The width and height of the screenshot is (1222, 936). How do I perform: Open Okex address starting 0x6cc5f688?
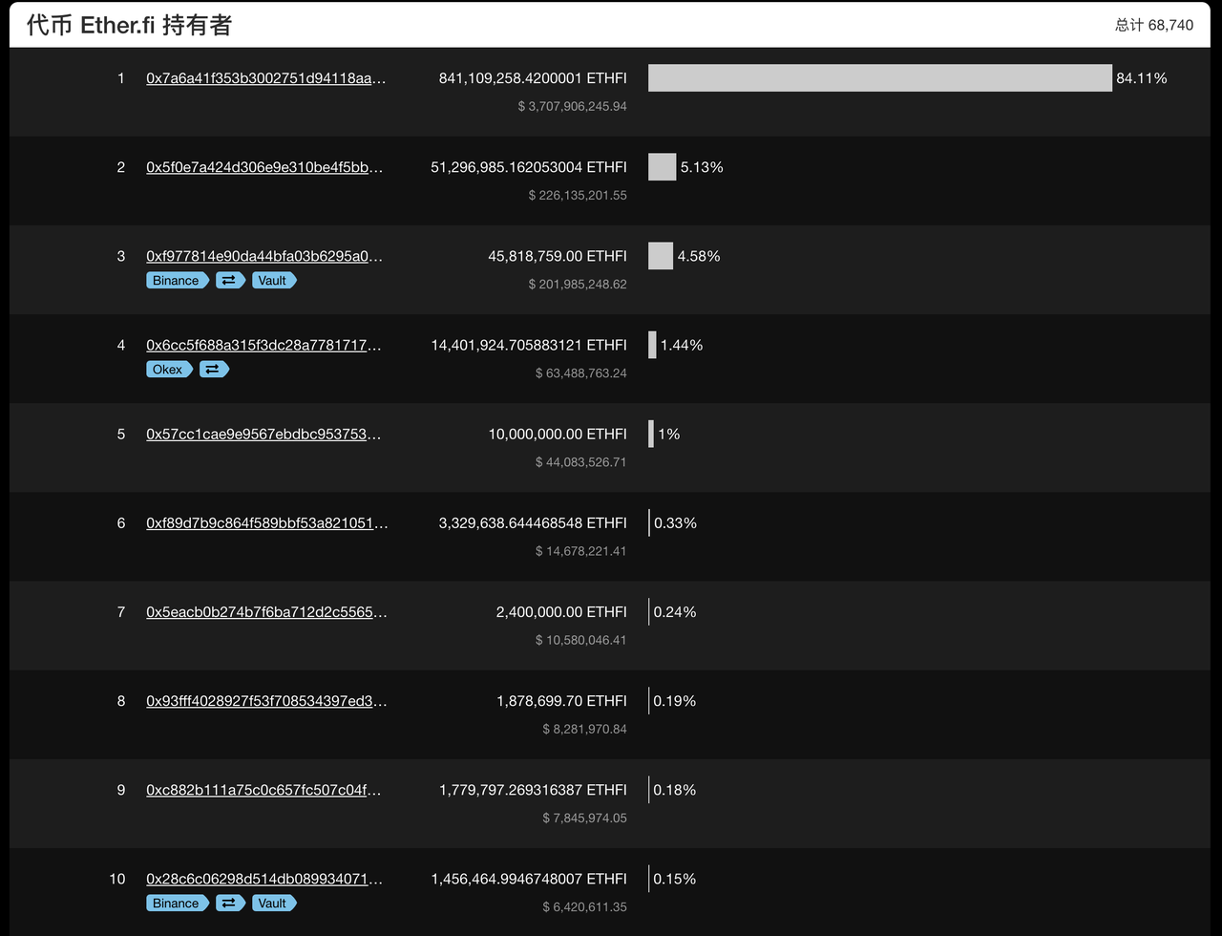(x=265, y=345)
